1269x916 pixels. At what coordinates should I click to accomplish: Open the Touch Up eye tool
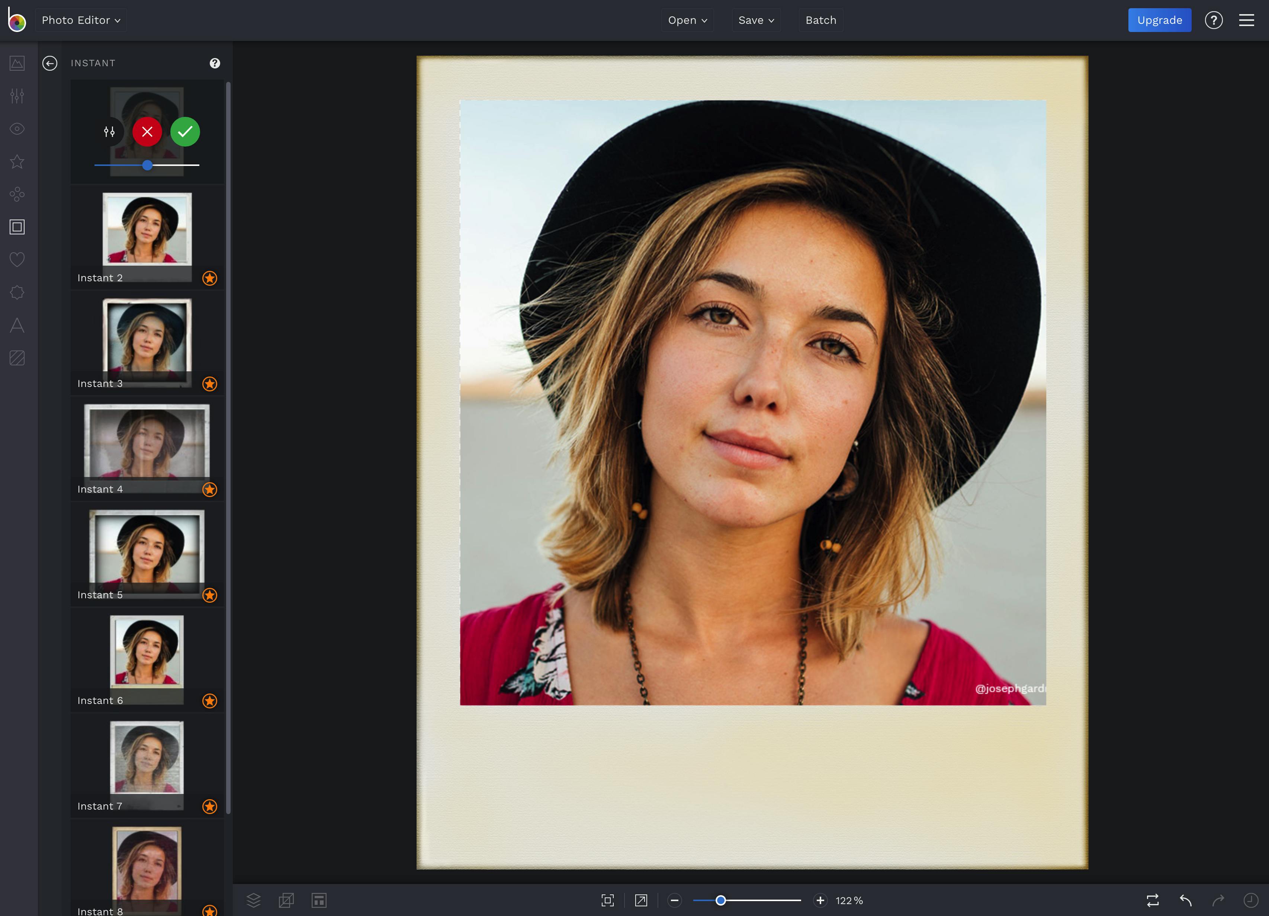click(17, 129)
